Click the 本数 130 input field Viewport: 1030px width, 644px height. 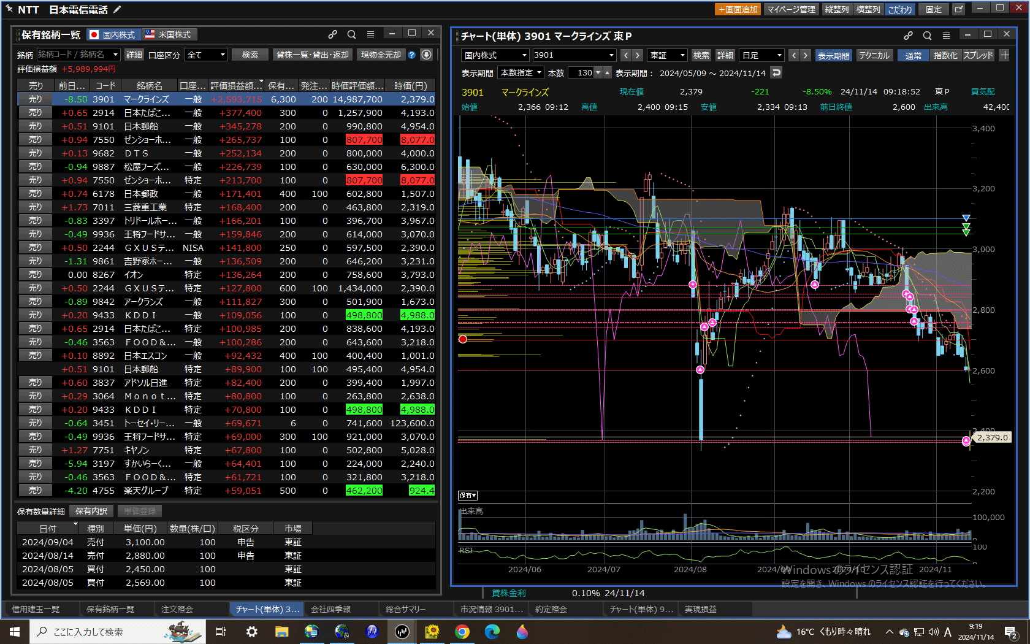(581, 72)
